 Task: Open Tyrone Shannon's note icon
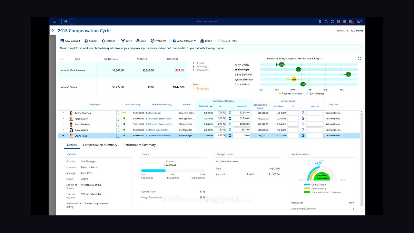click(118, 113)
